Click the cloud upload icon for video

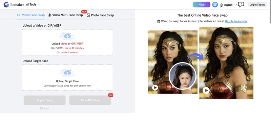pos(67,36)
